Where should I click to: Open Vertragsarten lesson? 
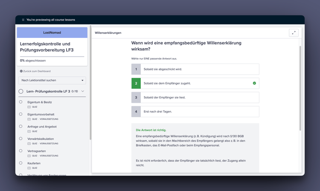click(37, 151)
